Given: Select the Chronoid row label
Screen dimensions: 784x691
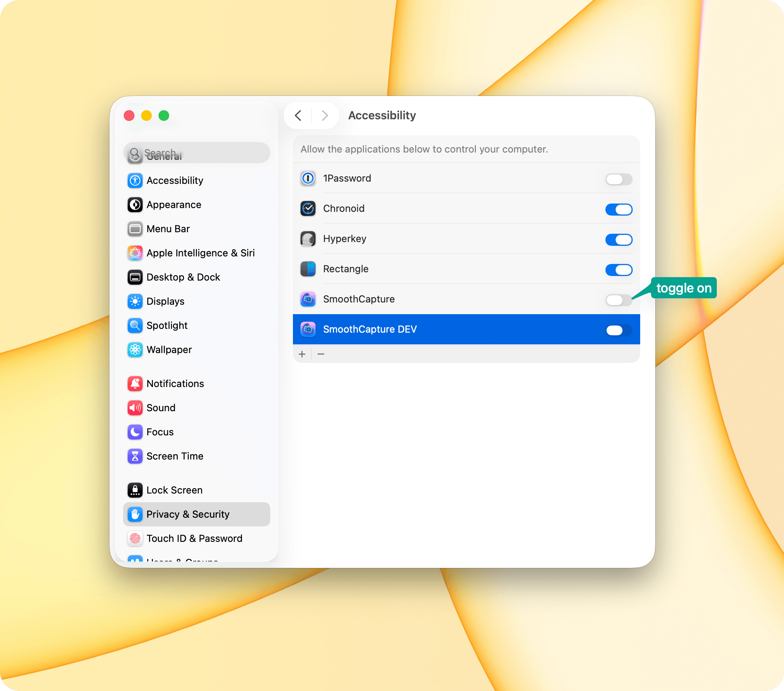Looking at the screenshot, I should point(343,208).
